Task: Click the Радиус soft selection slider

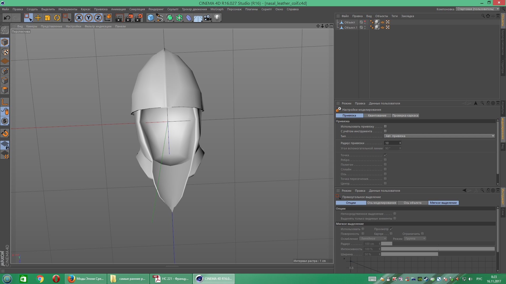Action: pos(438,244)
